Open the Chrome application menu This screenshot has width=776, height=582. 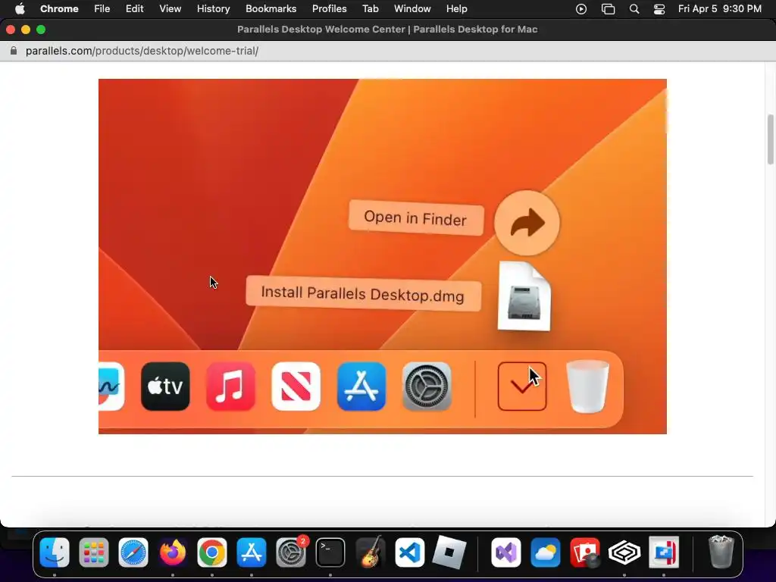pyautogui.click(x=59, y=9)
